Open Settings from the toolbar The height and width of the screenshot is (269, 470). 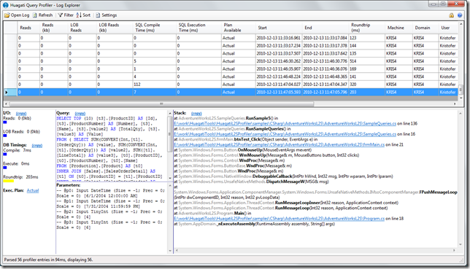tap(107, 15)
